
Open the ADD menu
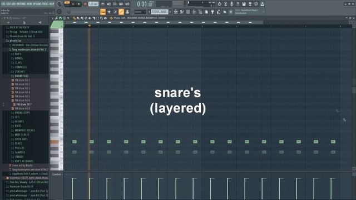(x=13, y=4)
